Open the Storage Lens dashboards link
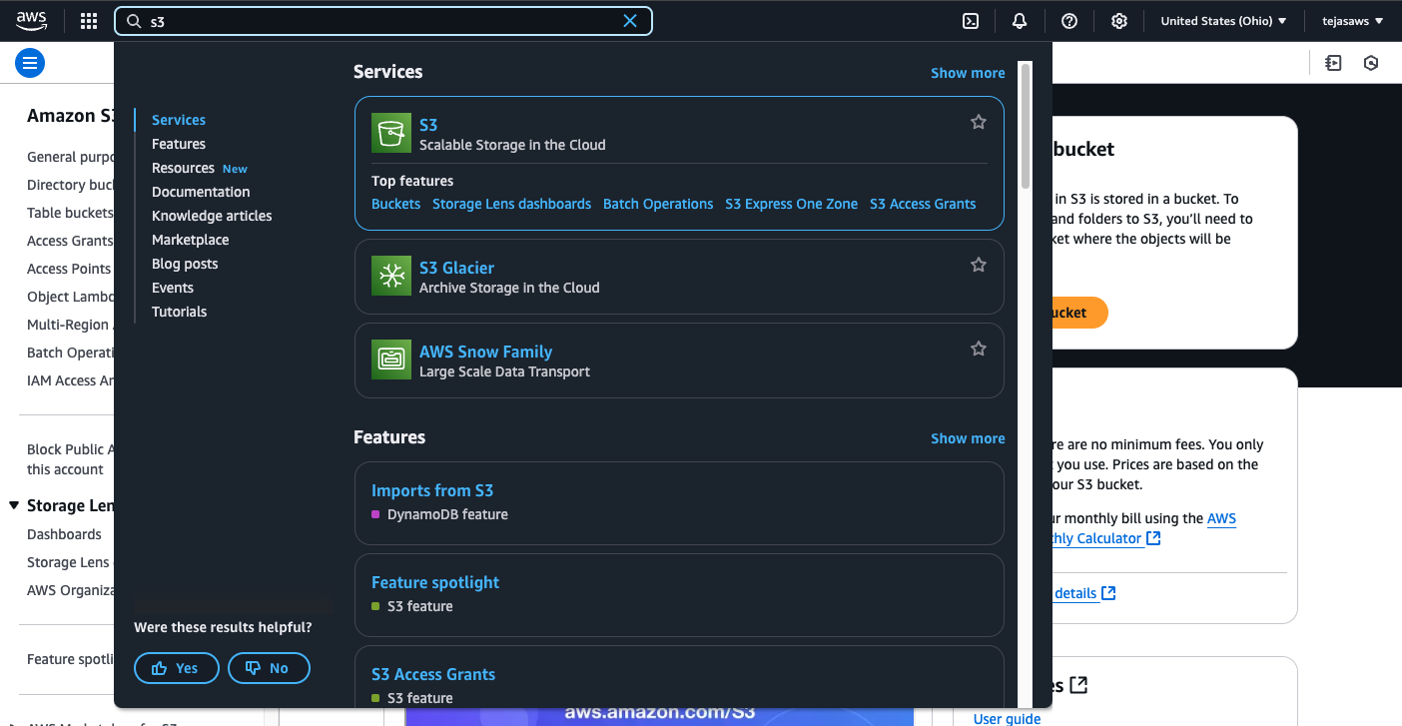 pyautogui.click(x=511, y=204)
